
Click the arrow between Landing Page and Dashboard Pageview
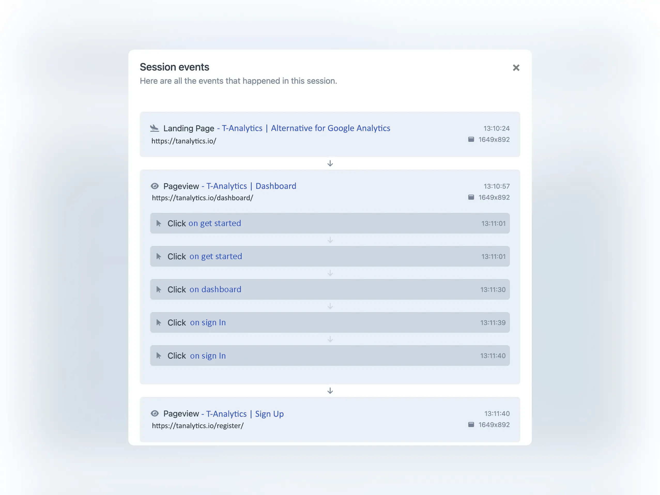[330, 164]
